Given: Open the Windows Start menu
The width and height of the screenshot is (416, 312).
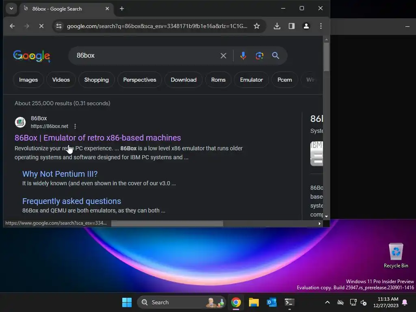Looking at the screenshot, I should (x=127, y=302).
